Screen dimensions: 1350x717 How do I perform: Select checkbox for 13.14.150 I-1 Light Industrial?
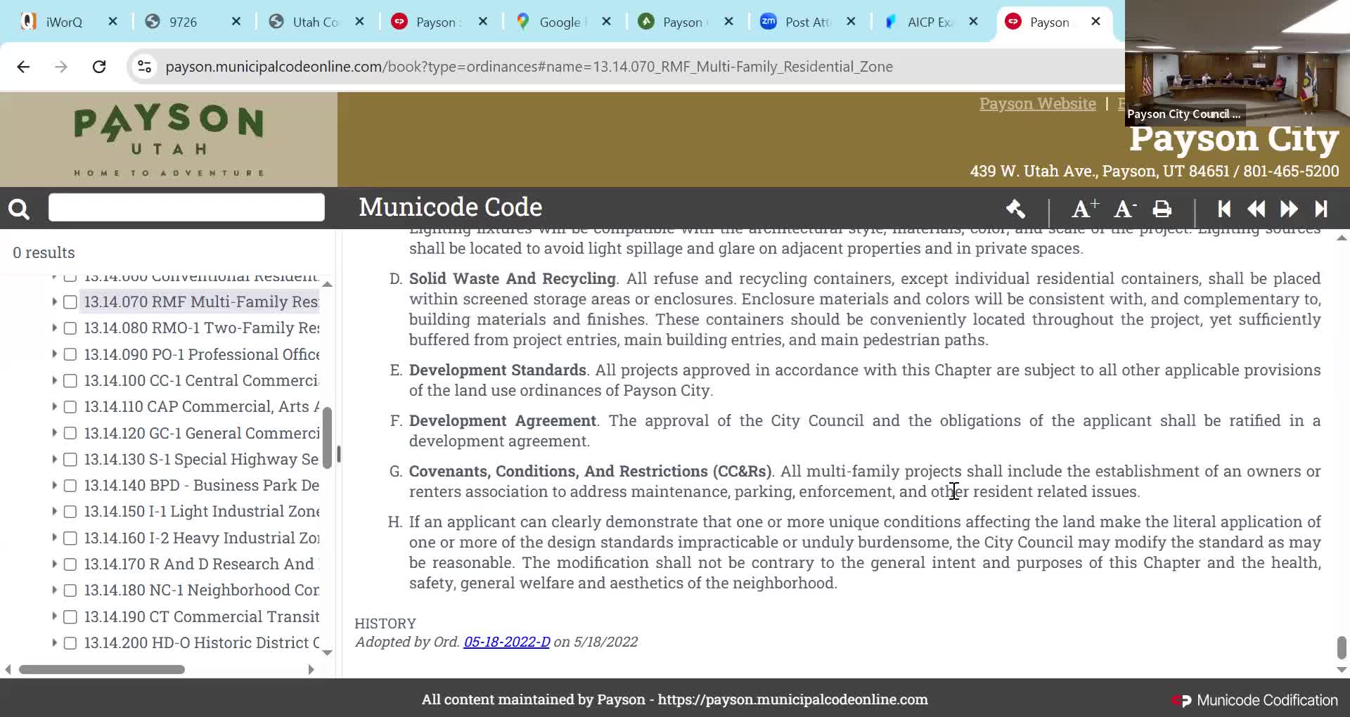tap(70, 512)
